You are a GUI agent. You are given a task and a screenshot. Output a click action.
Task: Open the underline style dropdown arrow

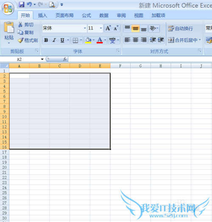point(68,40)
